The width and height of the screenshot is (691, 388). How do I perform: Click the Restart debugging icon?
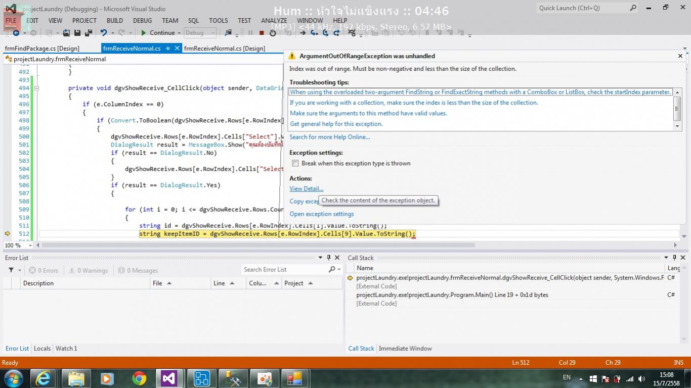click(273, 33)
